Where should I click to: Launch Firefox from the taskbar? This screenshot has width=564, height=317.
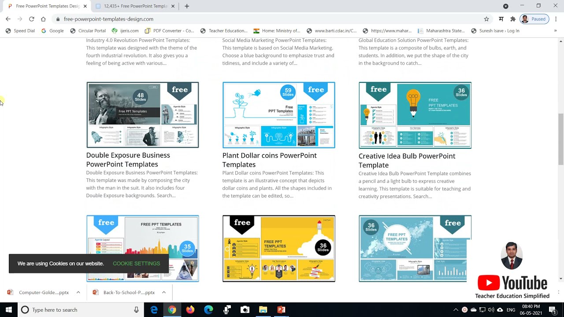[x=190, y=310]
